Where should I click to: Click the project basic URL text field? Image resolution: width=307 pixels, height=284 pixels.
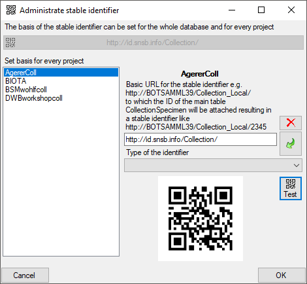pos(201,139)
